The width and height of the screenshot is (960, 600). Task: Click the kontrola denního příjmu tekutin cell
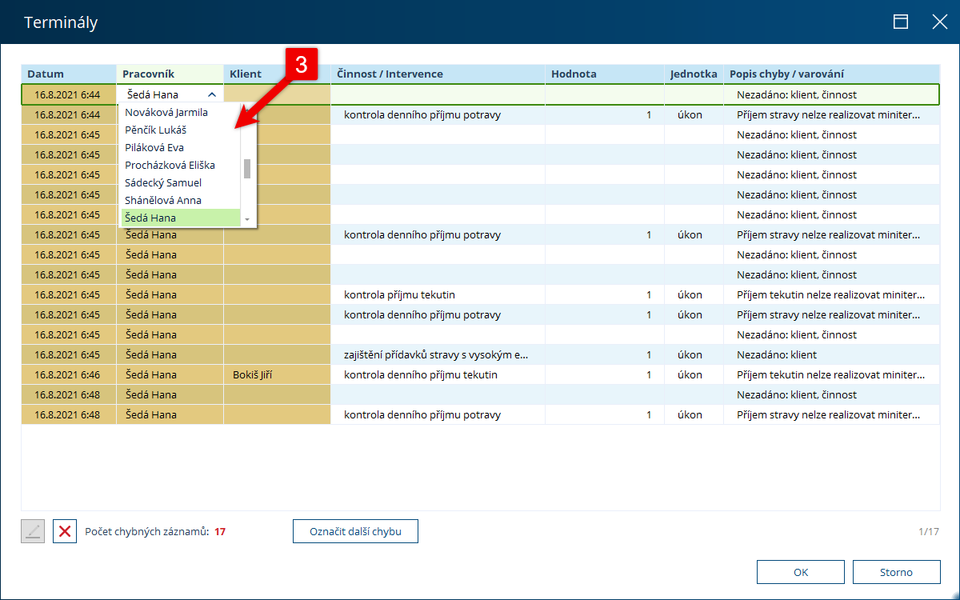(x=438, y=374)
